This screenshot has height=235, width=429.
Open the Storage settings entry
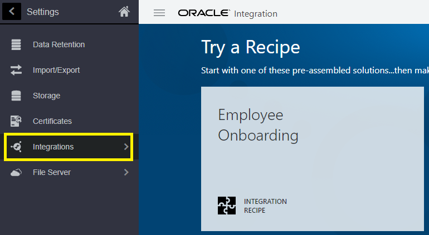click(46, 96)
